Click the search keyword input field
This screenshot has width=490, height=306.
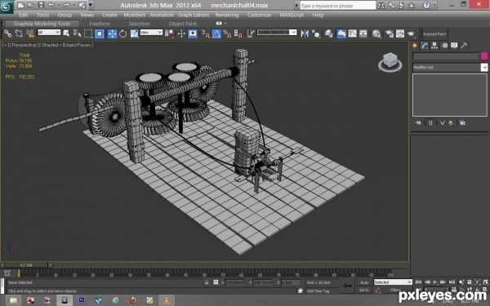click(x=338, y=6)
